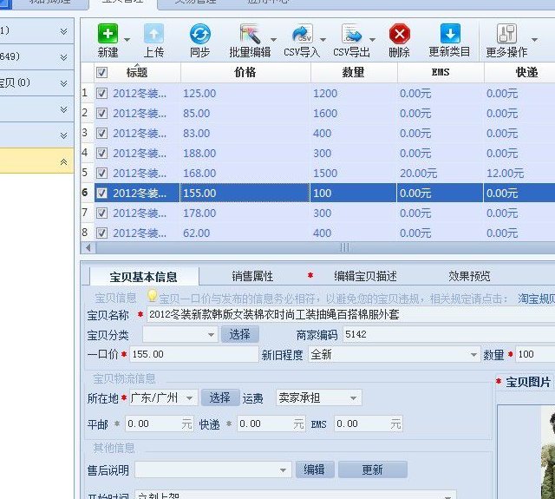The image size is (555, 499).
Task: Uncheck the checkbox in selected row 6
Action: [101, 193]
